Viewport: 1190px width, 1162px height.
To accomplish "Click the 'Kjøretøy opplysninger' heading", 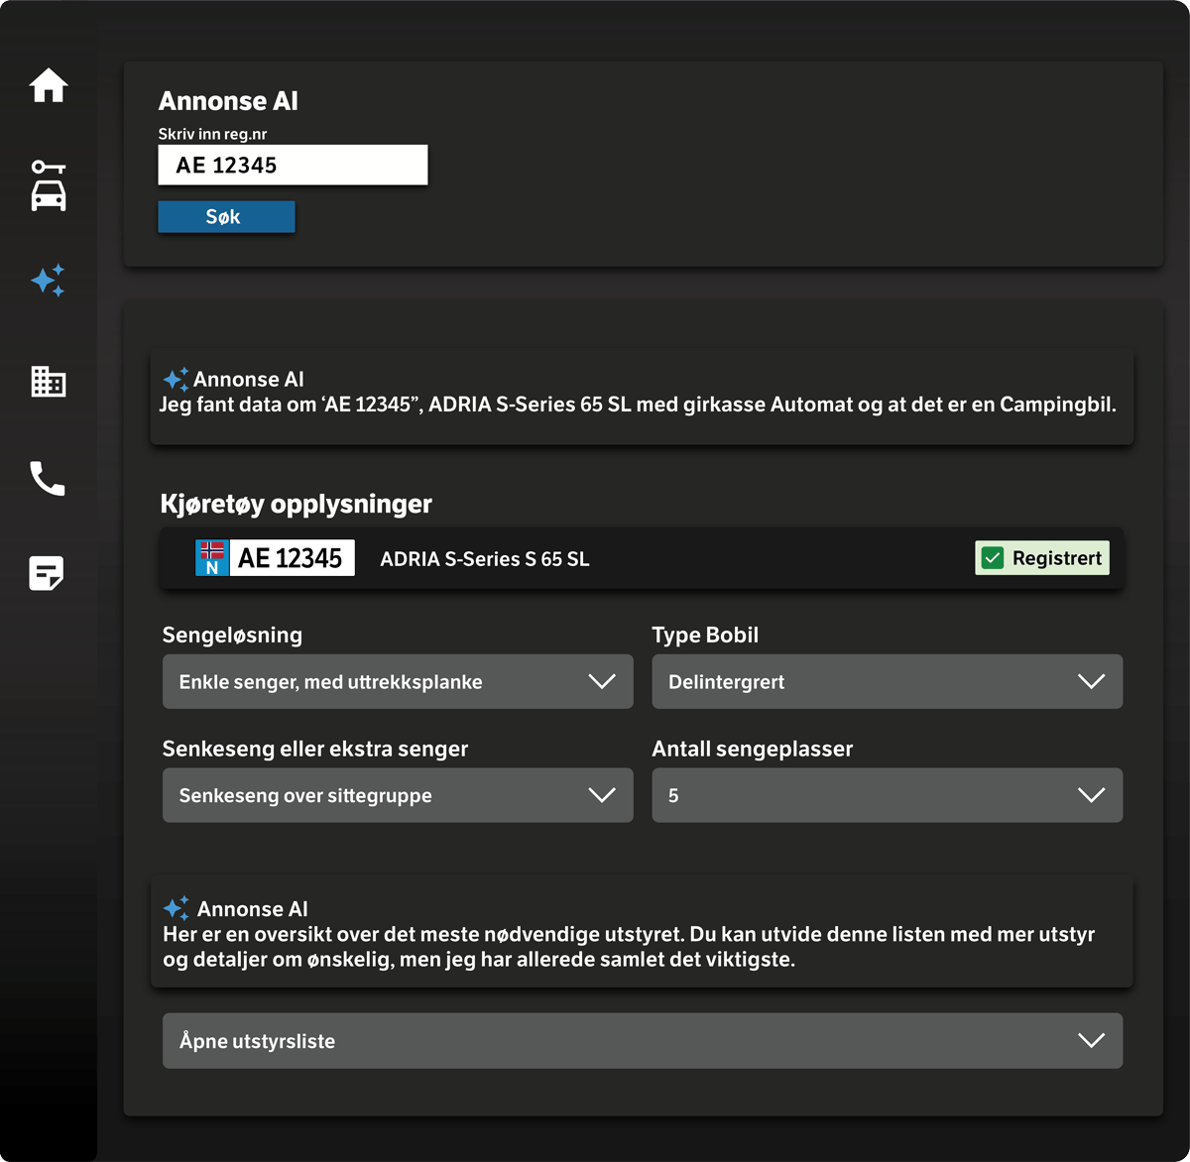I will (296, 505).
